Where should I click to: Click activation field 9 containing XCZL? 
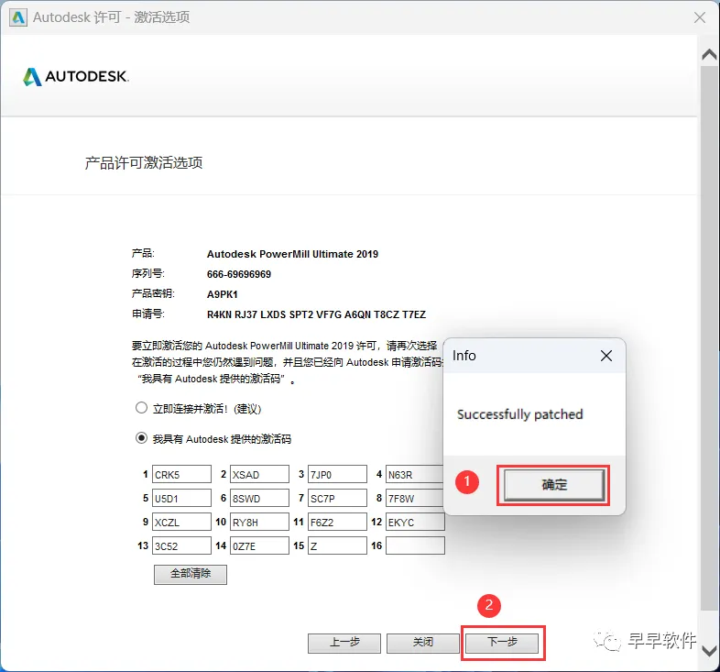point(182,523)
